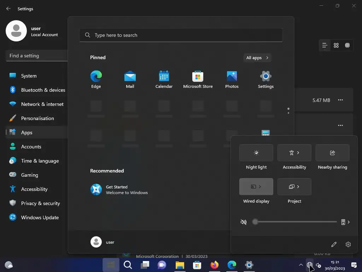The image size is (362, 272).
Task: Open Accessibility in Settings sidebar
Action: tap(37, 189)
